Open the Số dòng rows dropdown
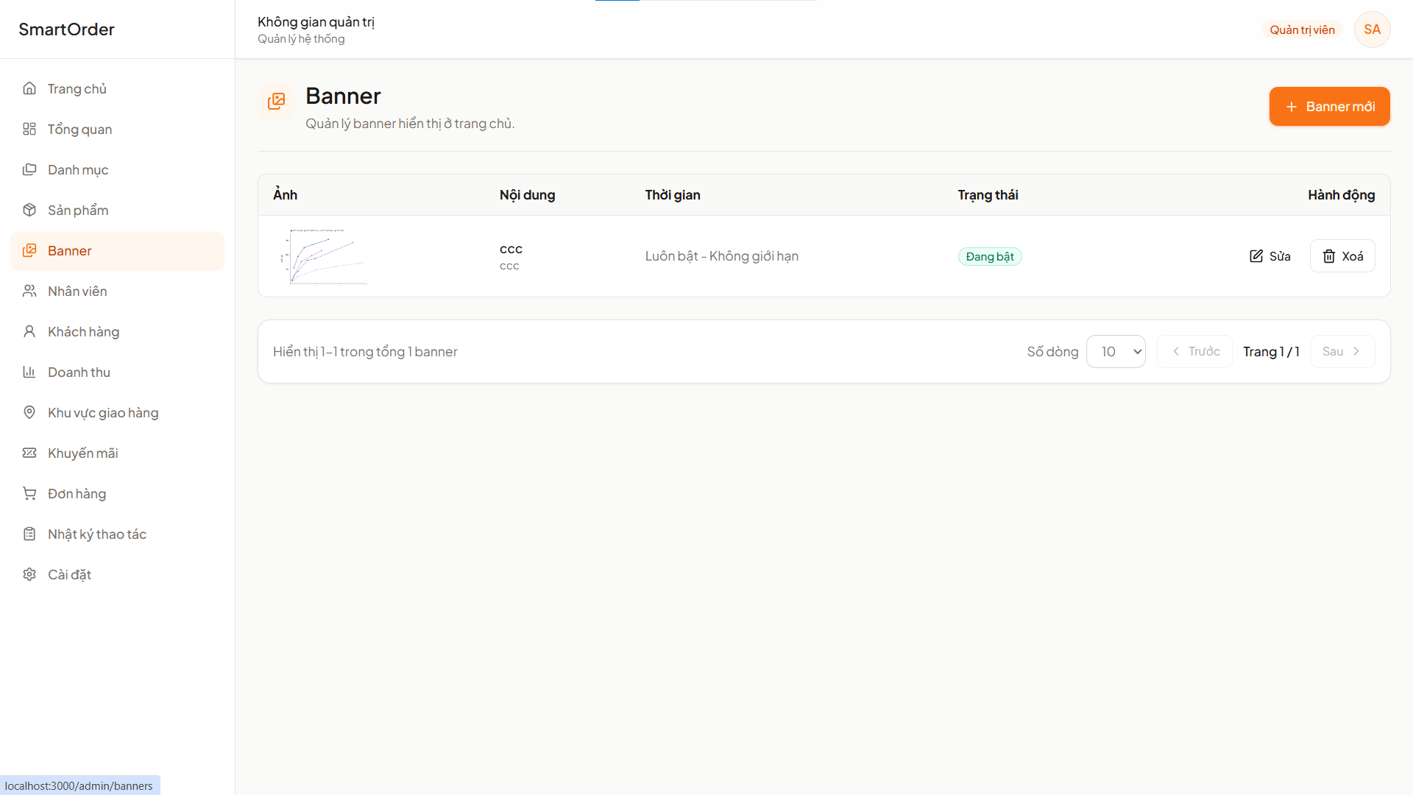 (1116, 352)
